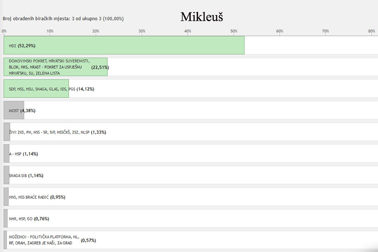This screenshot has width=378, height=252.
Task: Click the green HDZ 52,29% bar
Action: click(x=124, y=45)
